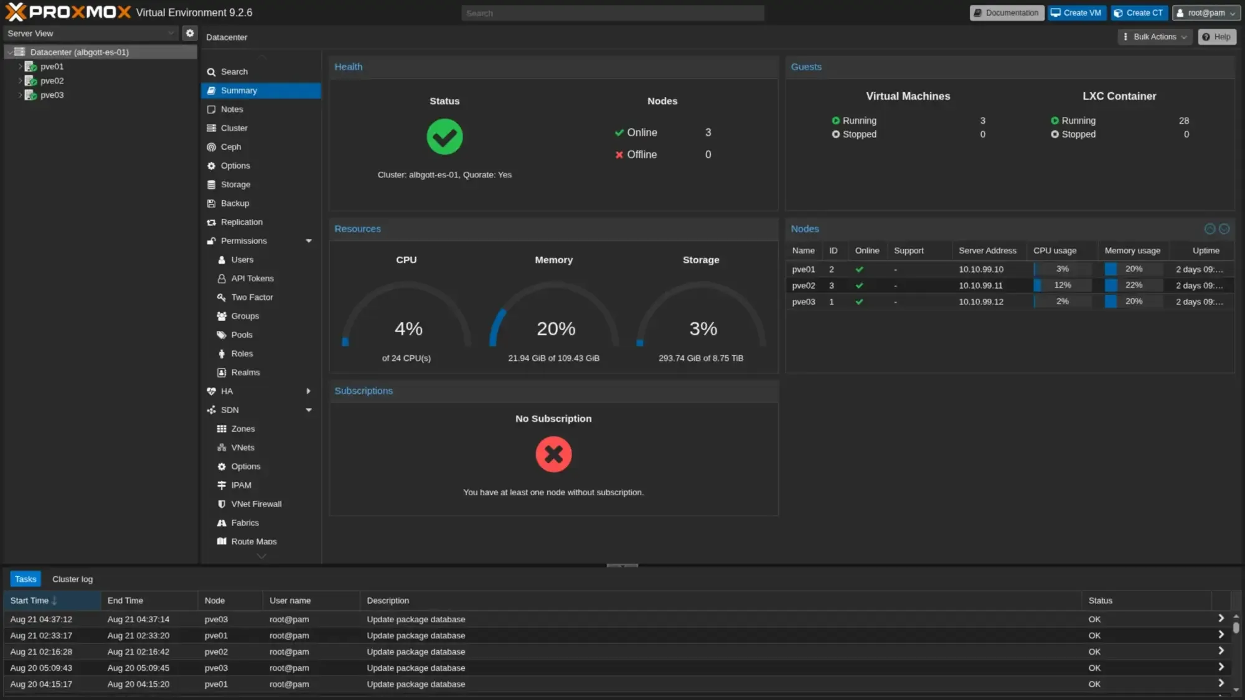Viewport: 1245px width, 700px height.
Task: Collapse the Permissions submenu
Action: click(x=309, y=241)
